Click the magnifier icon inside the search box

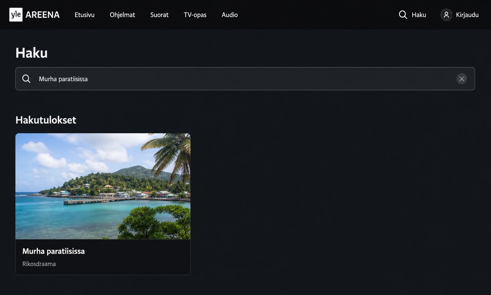tap(26, 79)
